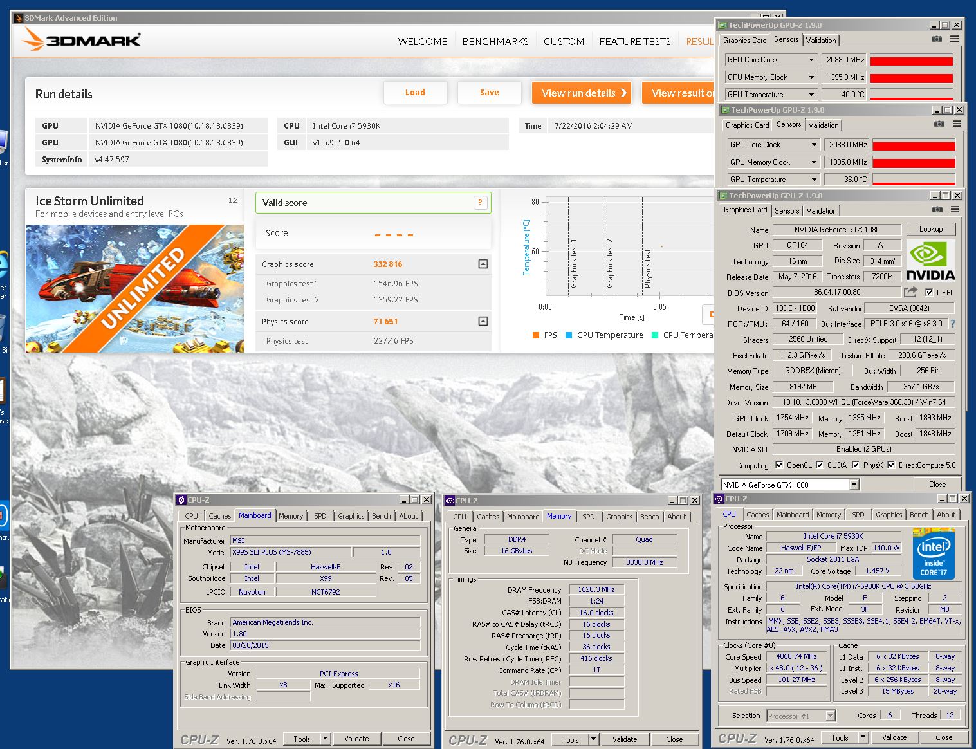976x749 pixels.
Task: Click title icon of GPU-Z Graphics Card window
Action: pyautogui.click(x=723, y=196)
